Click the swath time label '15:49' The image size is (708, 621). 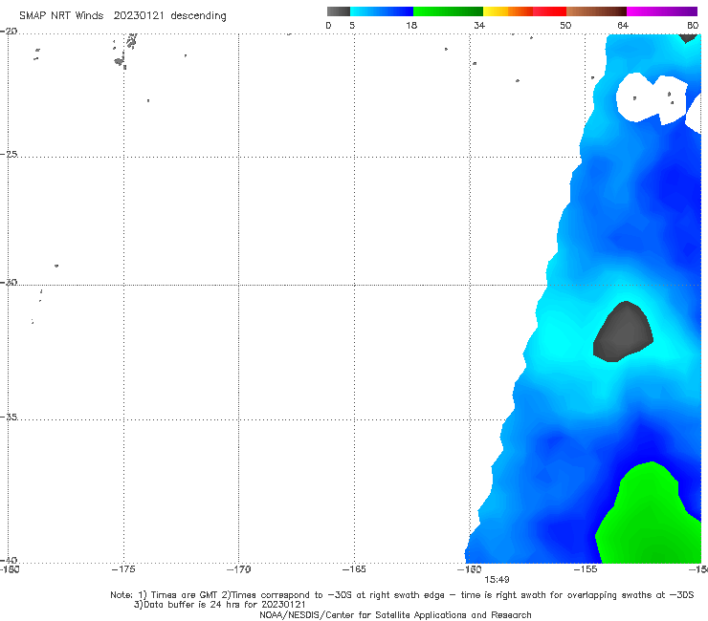[497, 580]
